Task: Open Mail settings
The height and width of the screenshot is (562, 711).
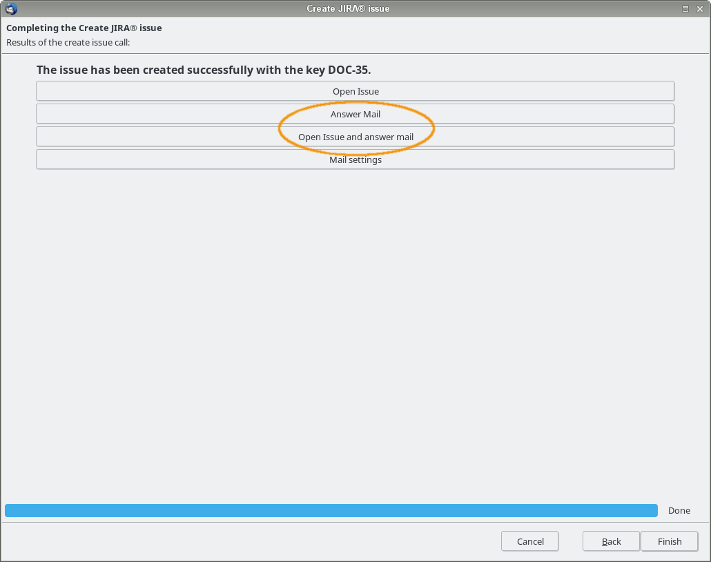Action: pos(355,159)
